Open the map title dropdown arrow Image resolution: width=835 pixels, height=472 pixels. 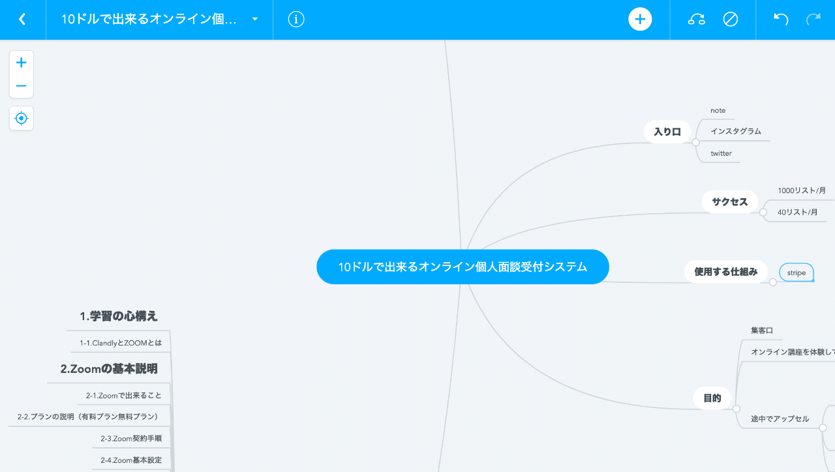[255, 20]
